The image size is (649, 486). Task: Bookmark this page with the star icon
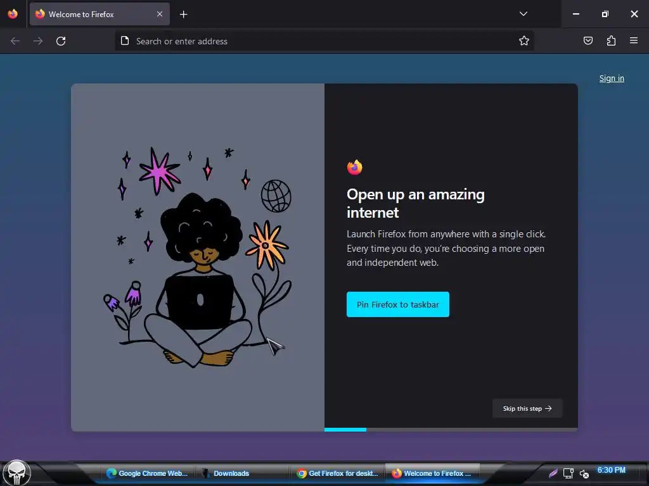tap(524, 41)
